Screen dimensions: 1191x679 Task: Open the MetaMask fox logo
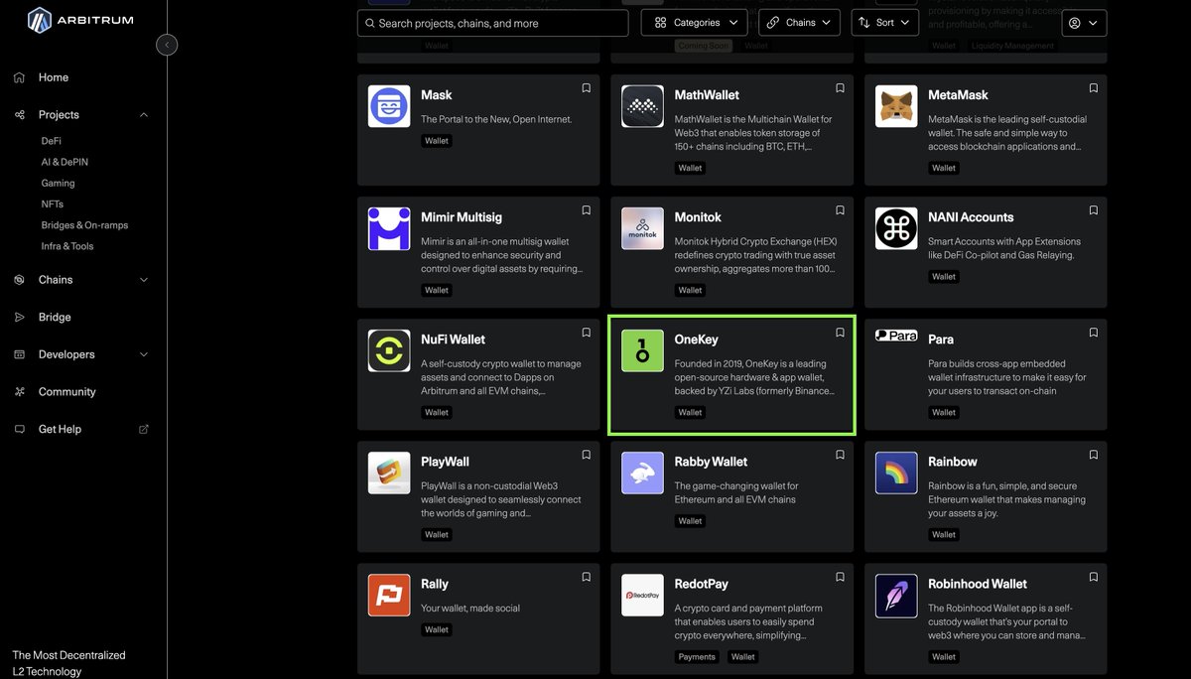point(896,106)
